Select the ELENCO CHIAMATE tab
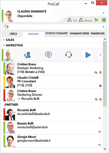The image size is (109, 153). click(57, 33)
